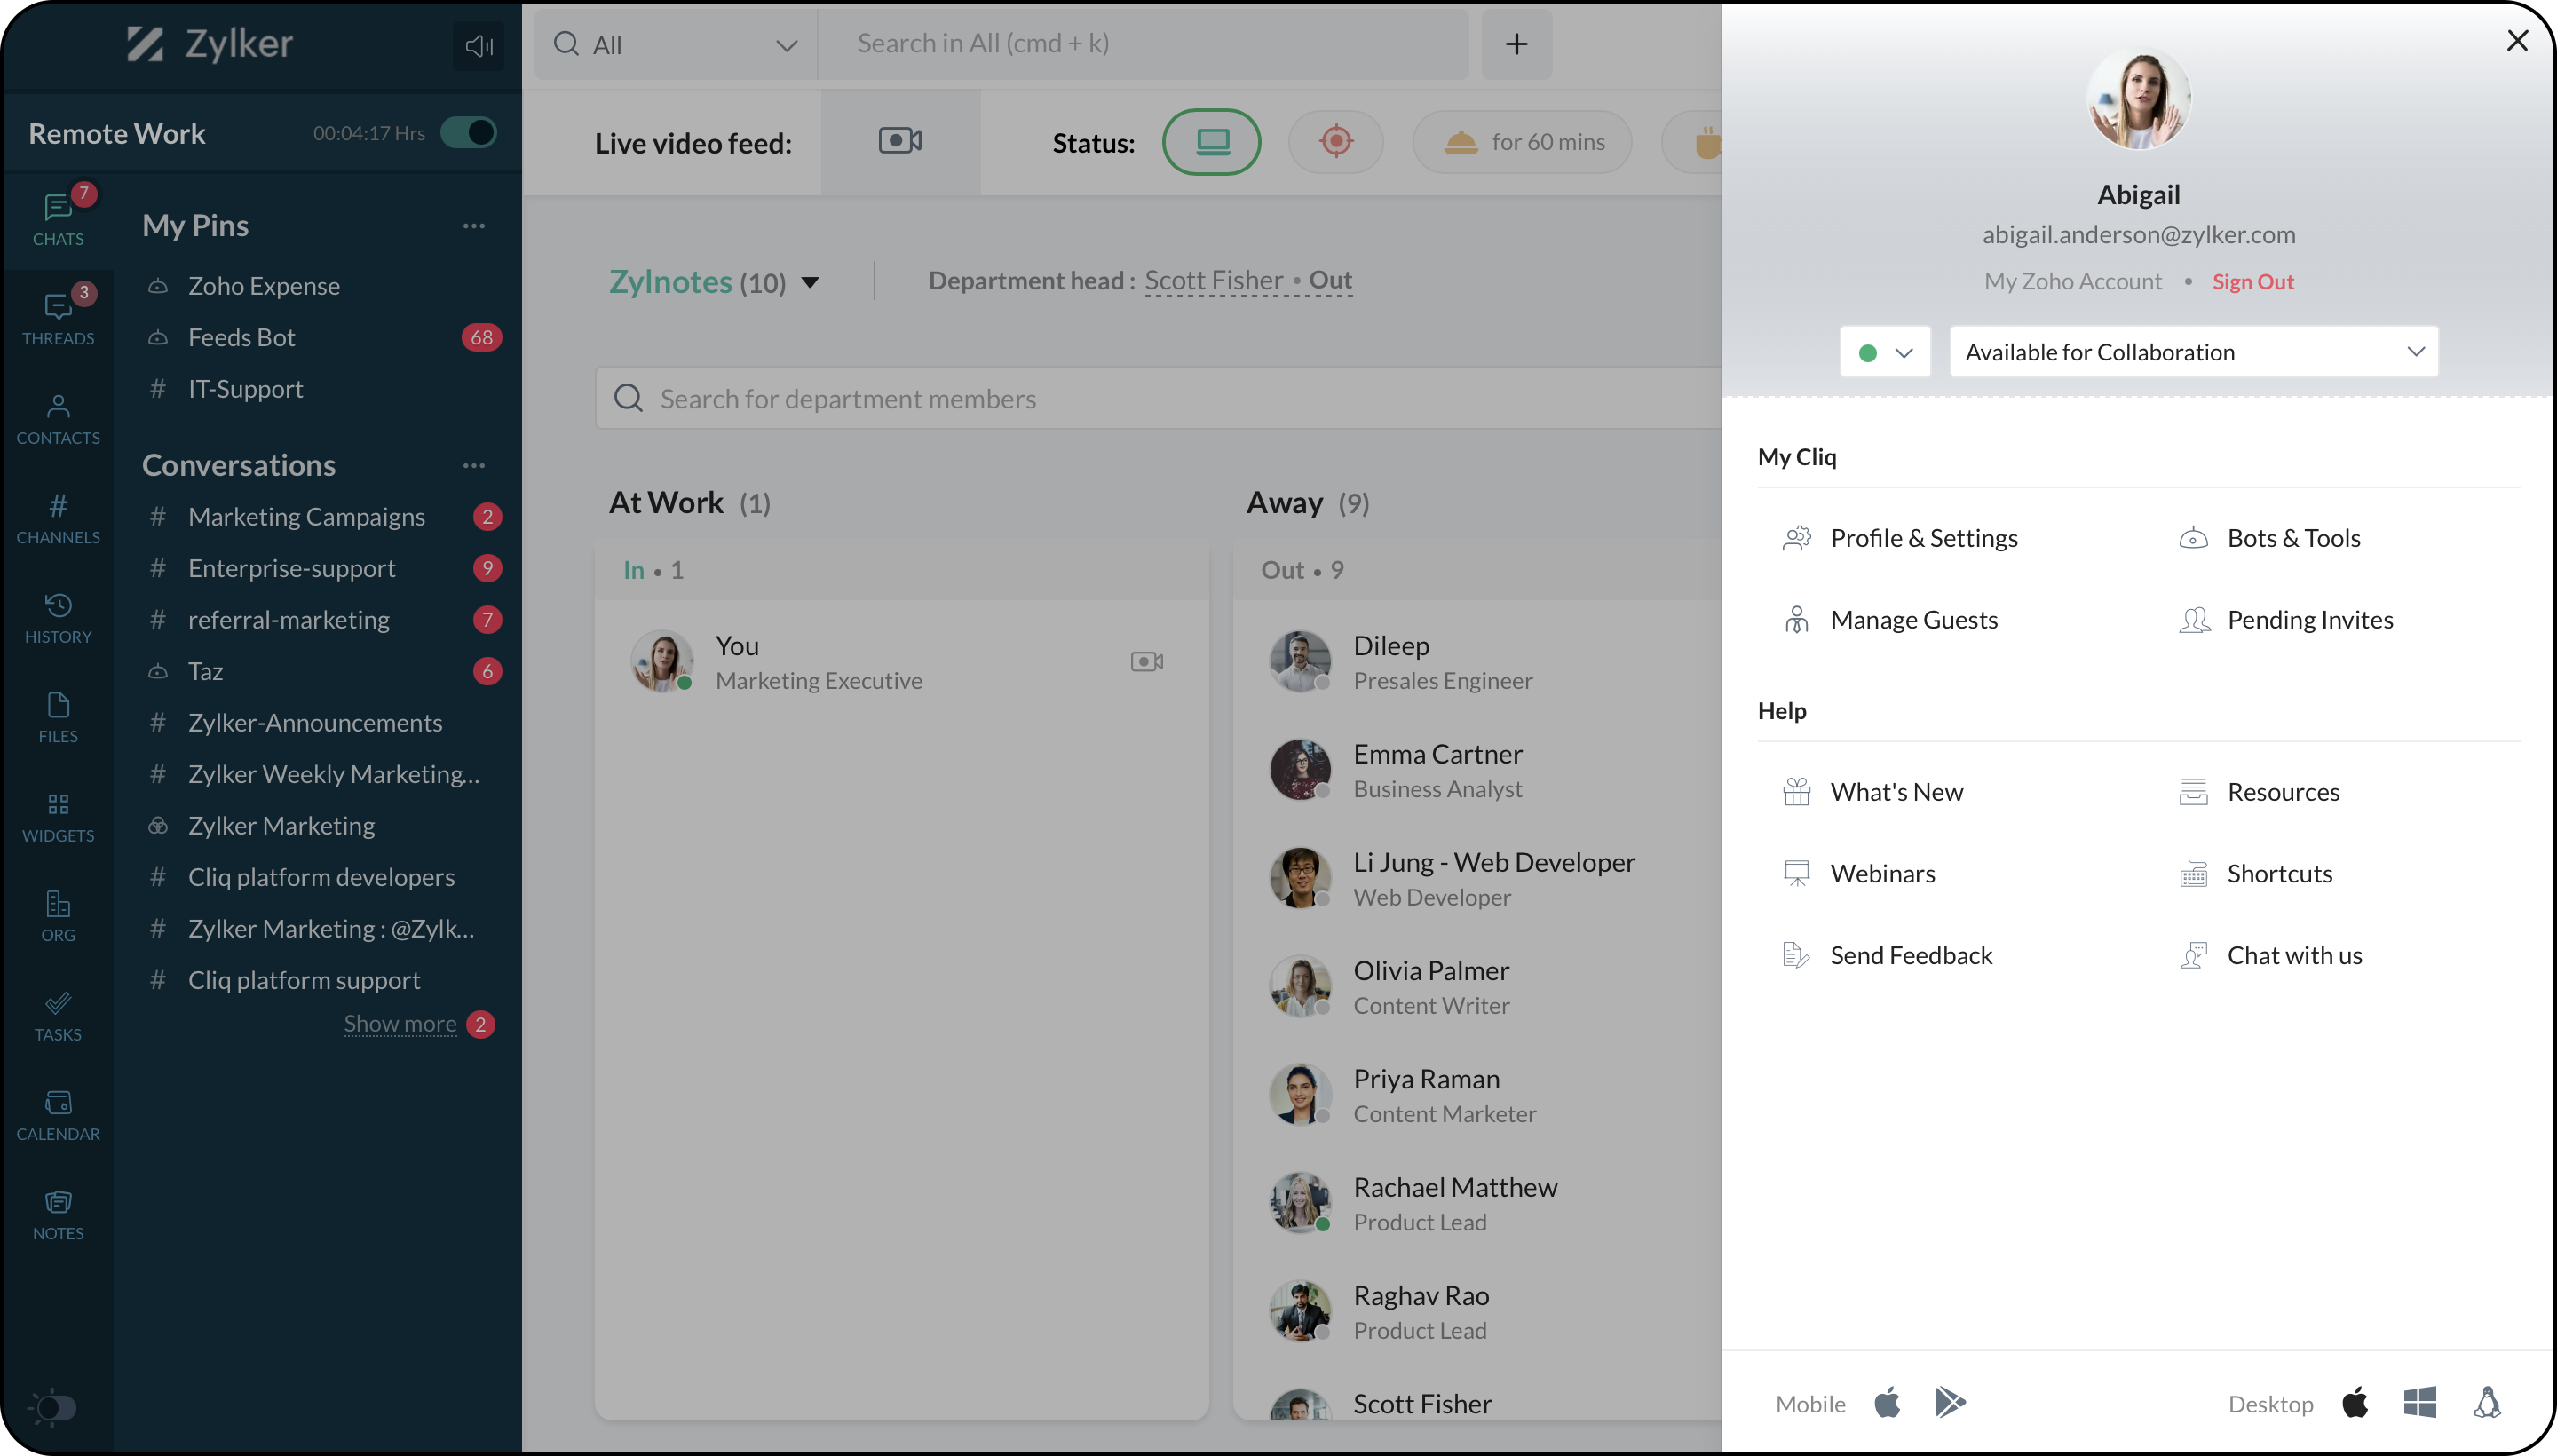Toggle the Remote Work switch off
2557x1456 pixels.
click(x=469, y=132)
